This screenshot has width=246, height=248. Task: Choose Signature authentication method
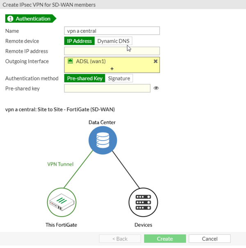tap(119, 78)
